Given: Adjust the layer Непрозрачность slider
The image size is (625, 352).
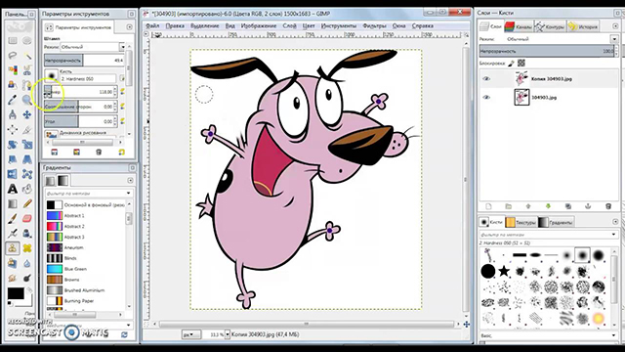Looking at the screenshot, I should click(547, 51).
